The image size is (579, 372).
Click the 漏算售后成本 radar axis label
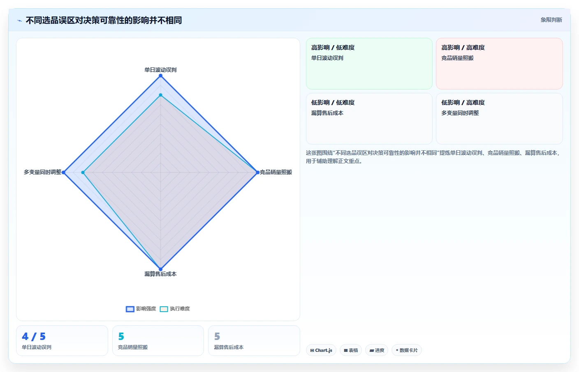pos(160,274)
